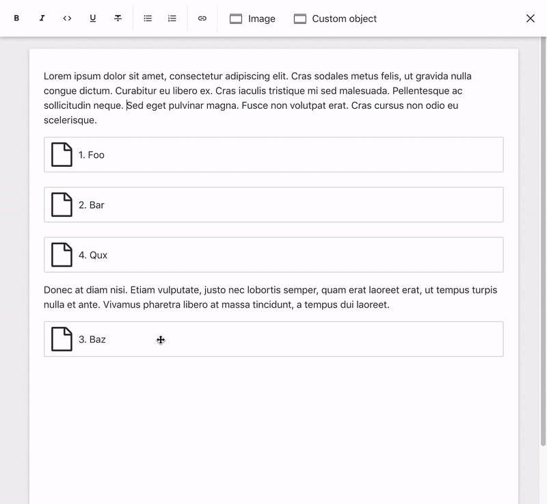
Task: Apply inline code formatting
Action: tap(67, 18)
